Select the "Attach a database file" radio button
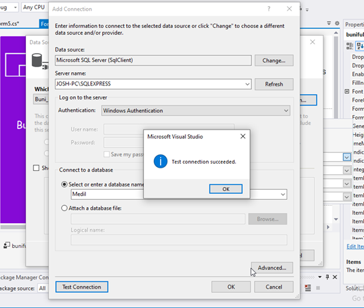This screenshot has width=364, height=308. [64, 208]
